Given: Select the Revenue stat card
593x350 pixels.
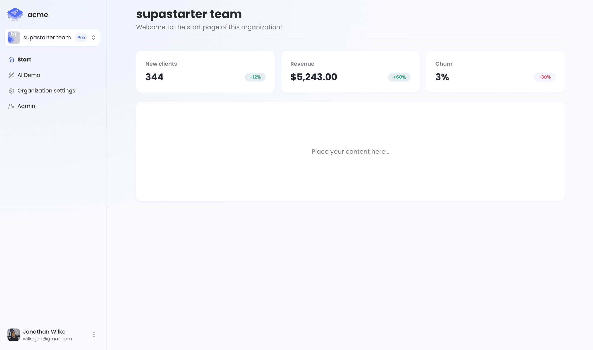Looking at the screenshot, I should (x=350, y=71).
